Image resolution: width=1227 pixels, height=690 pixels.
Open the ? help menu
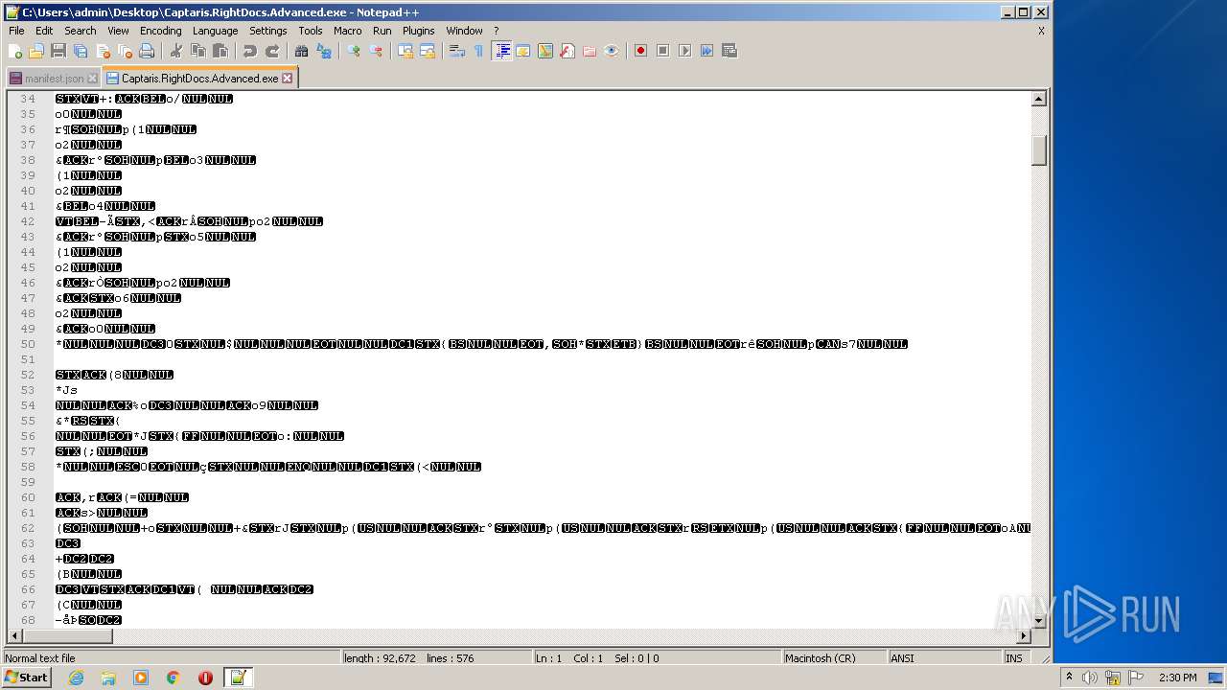click(x=496, y=31)
